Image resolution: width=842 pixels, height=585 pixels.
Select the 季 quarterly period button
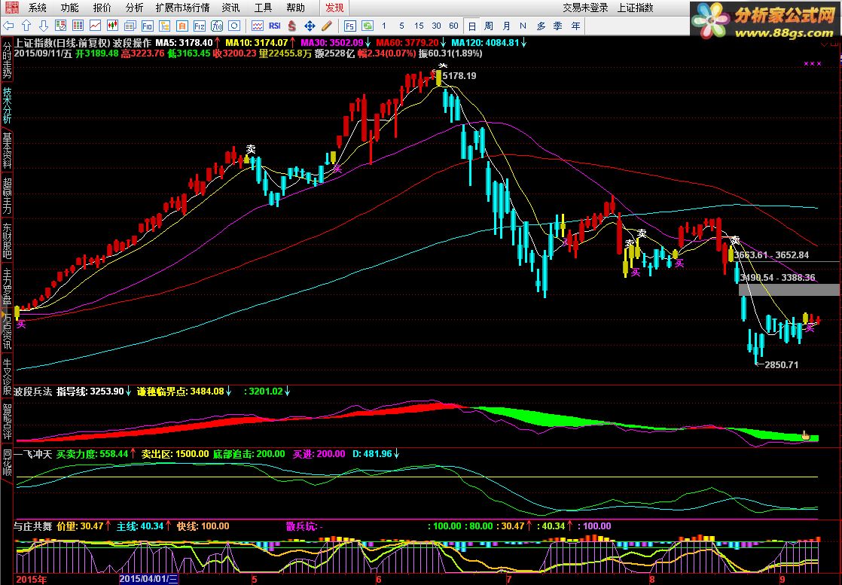pyautogui.click(x=558, y=26)
